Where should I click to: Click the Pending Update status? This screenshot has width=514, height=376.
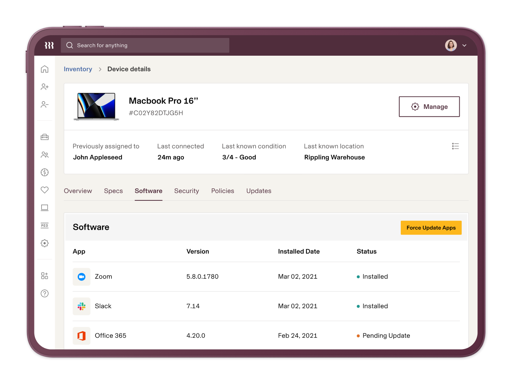[383, 336]
